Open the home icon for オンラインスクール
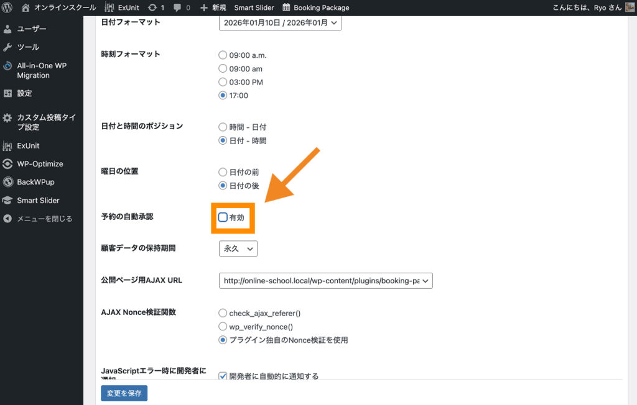 [x=26, y=7]
